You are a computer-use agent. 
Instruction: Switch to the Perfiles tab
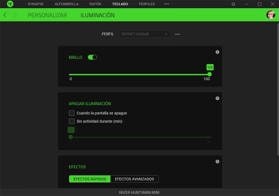pos(147,4)
